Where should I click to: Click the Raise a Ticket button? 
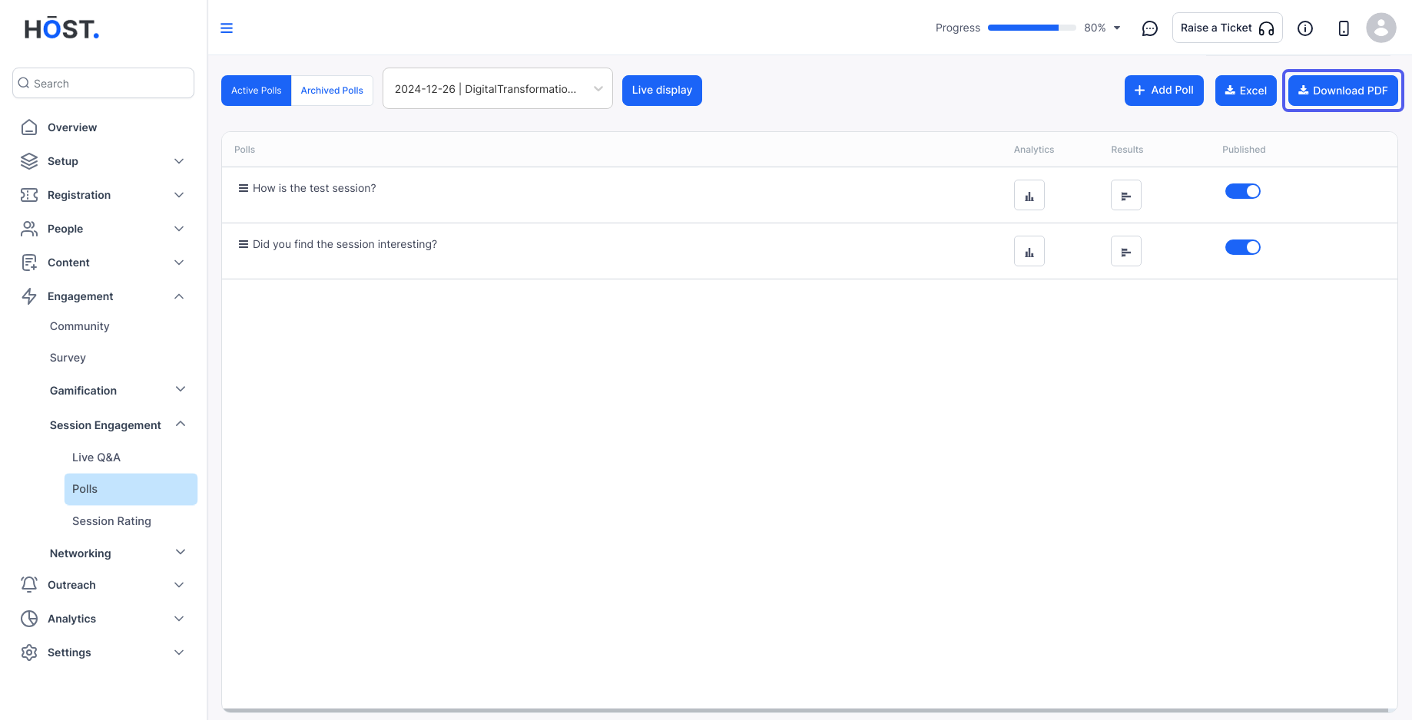point(1228,28)
